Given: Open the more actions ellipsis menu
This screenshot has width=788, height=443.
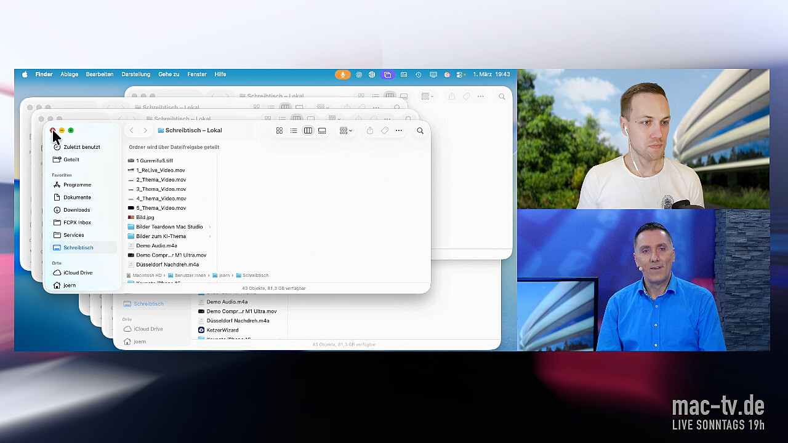Looking at the screenshot, I should click(x=399, y=130).
